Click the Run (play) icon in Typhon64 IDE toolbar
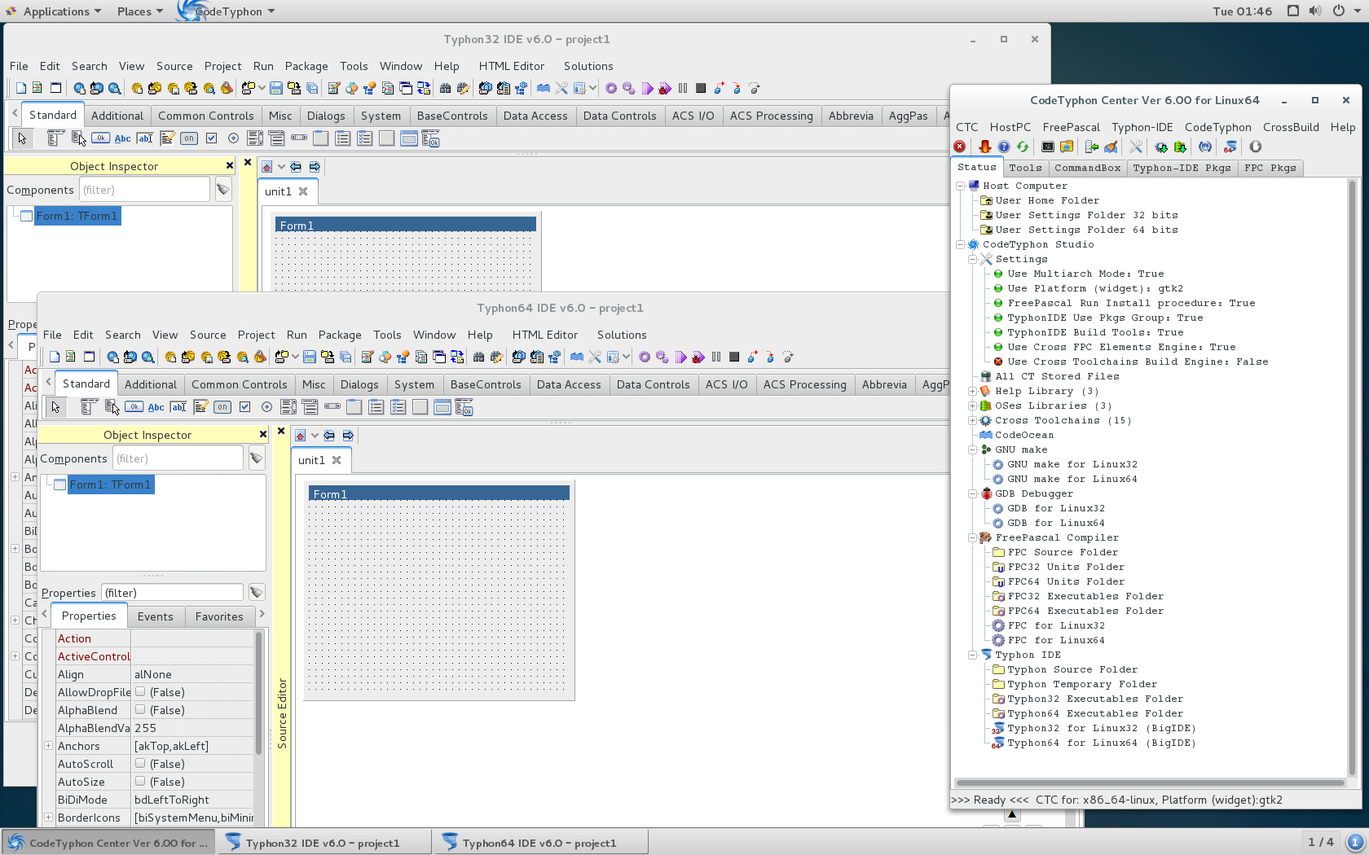Viewport: 1369px width, 855px height. [x=680, y=357]
